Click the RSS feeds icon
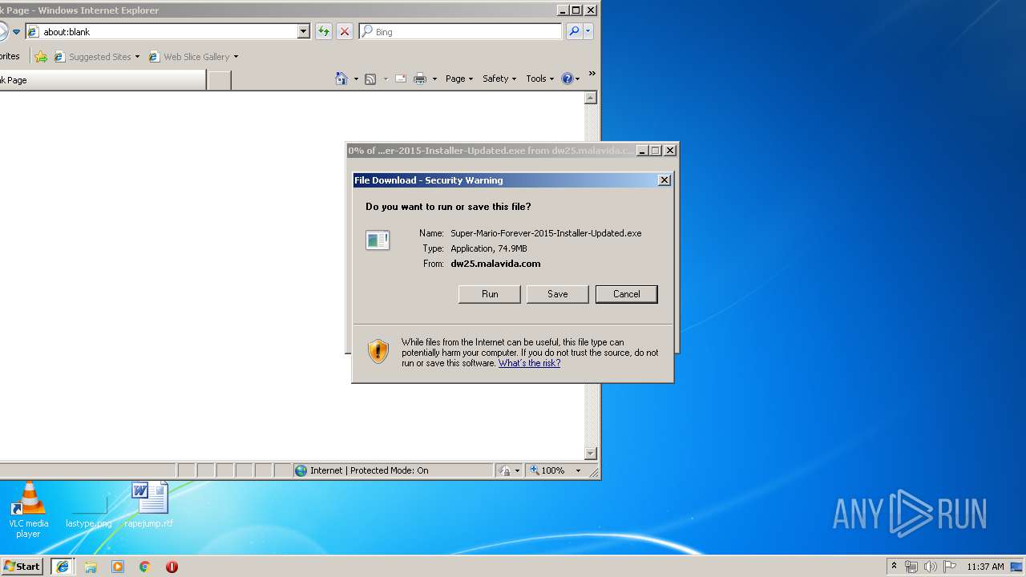 click(x=370, y=79)
